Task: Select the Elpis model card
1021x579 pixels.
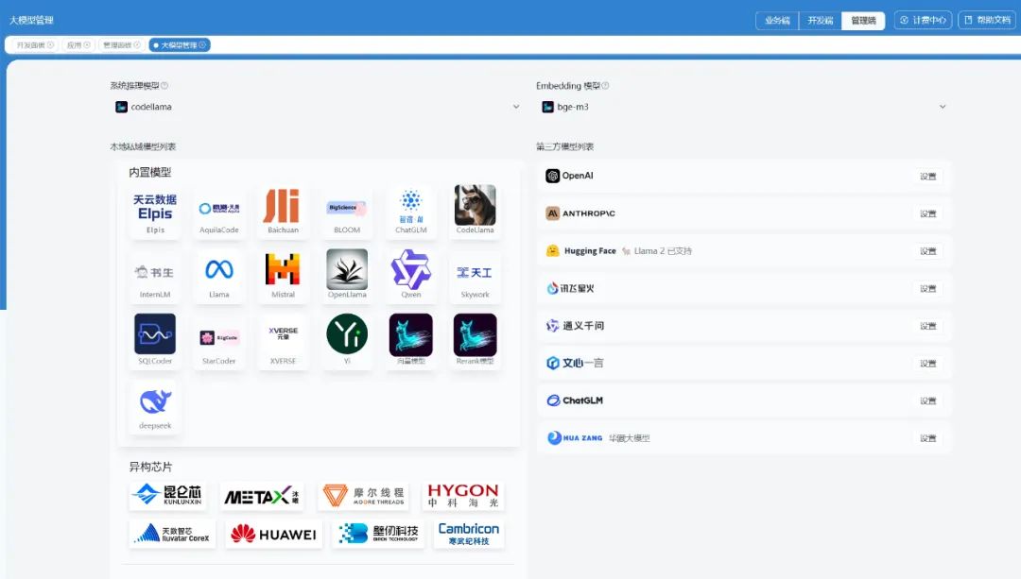Action: click(x=155, y=212)
